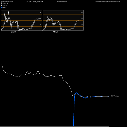Click 'maceuticals Inc) MunafaSutra.com' text
The width and height of the screenshot is (127, 127).
coord(108,2)
